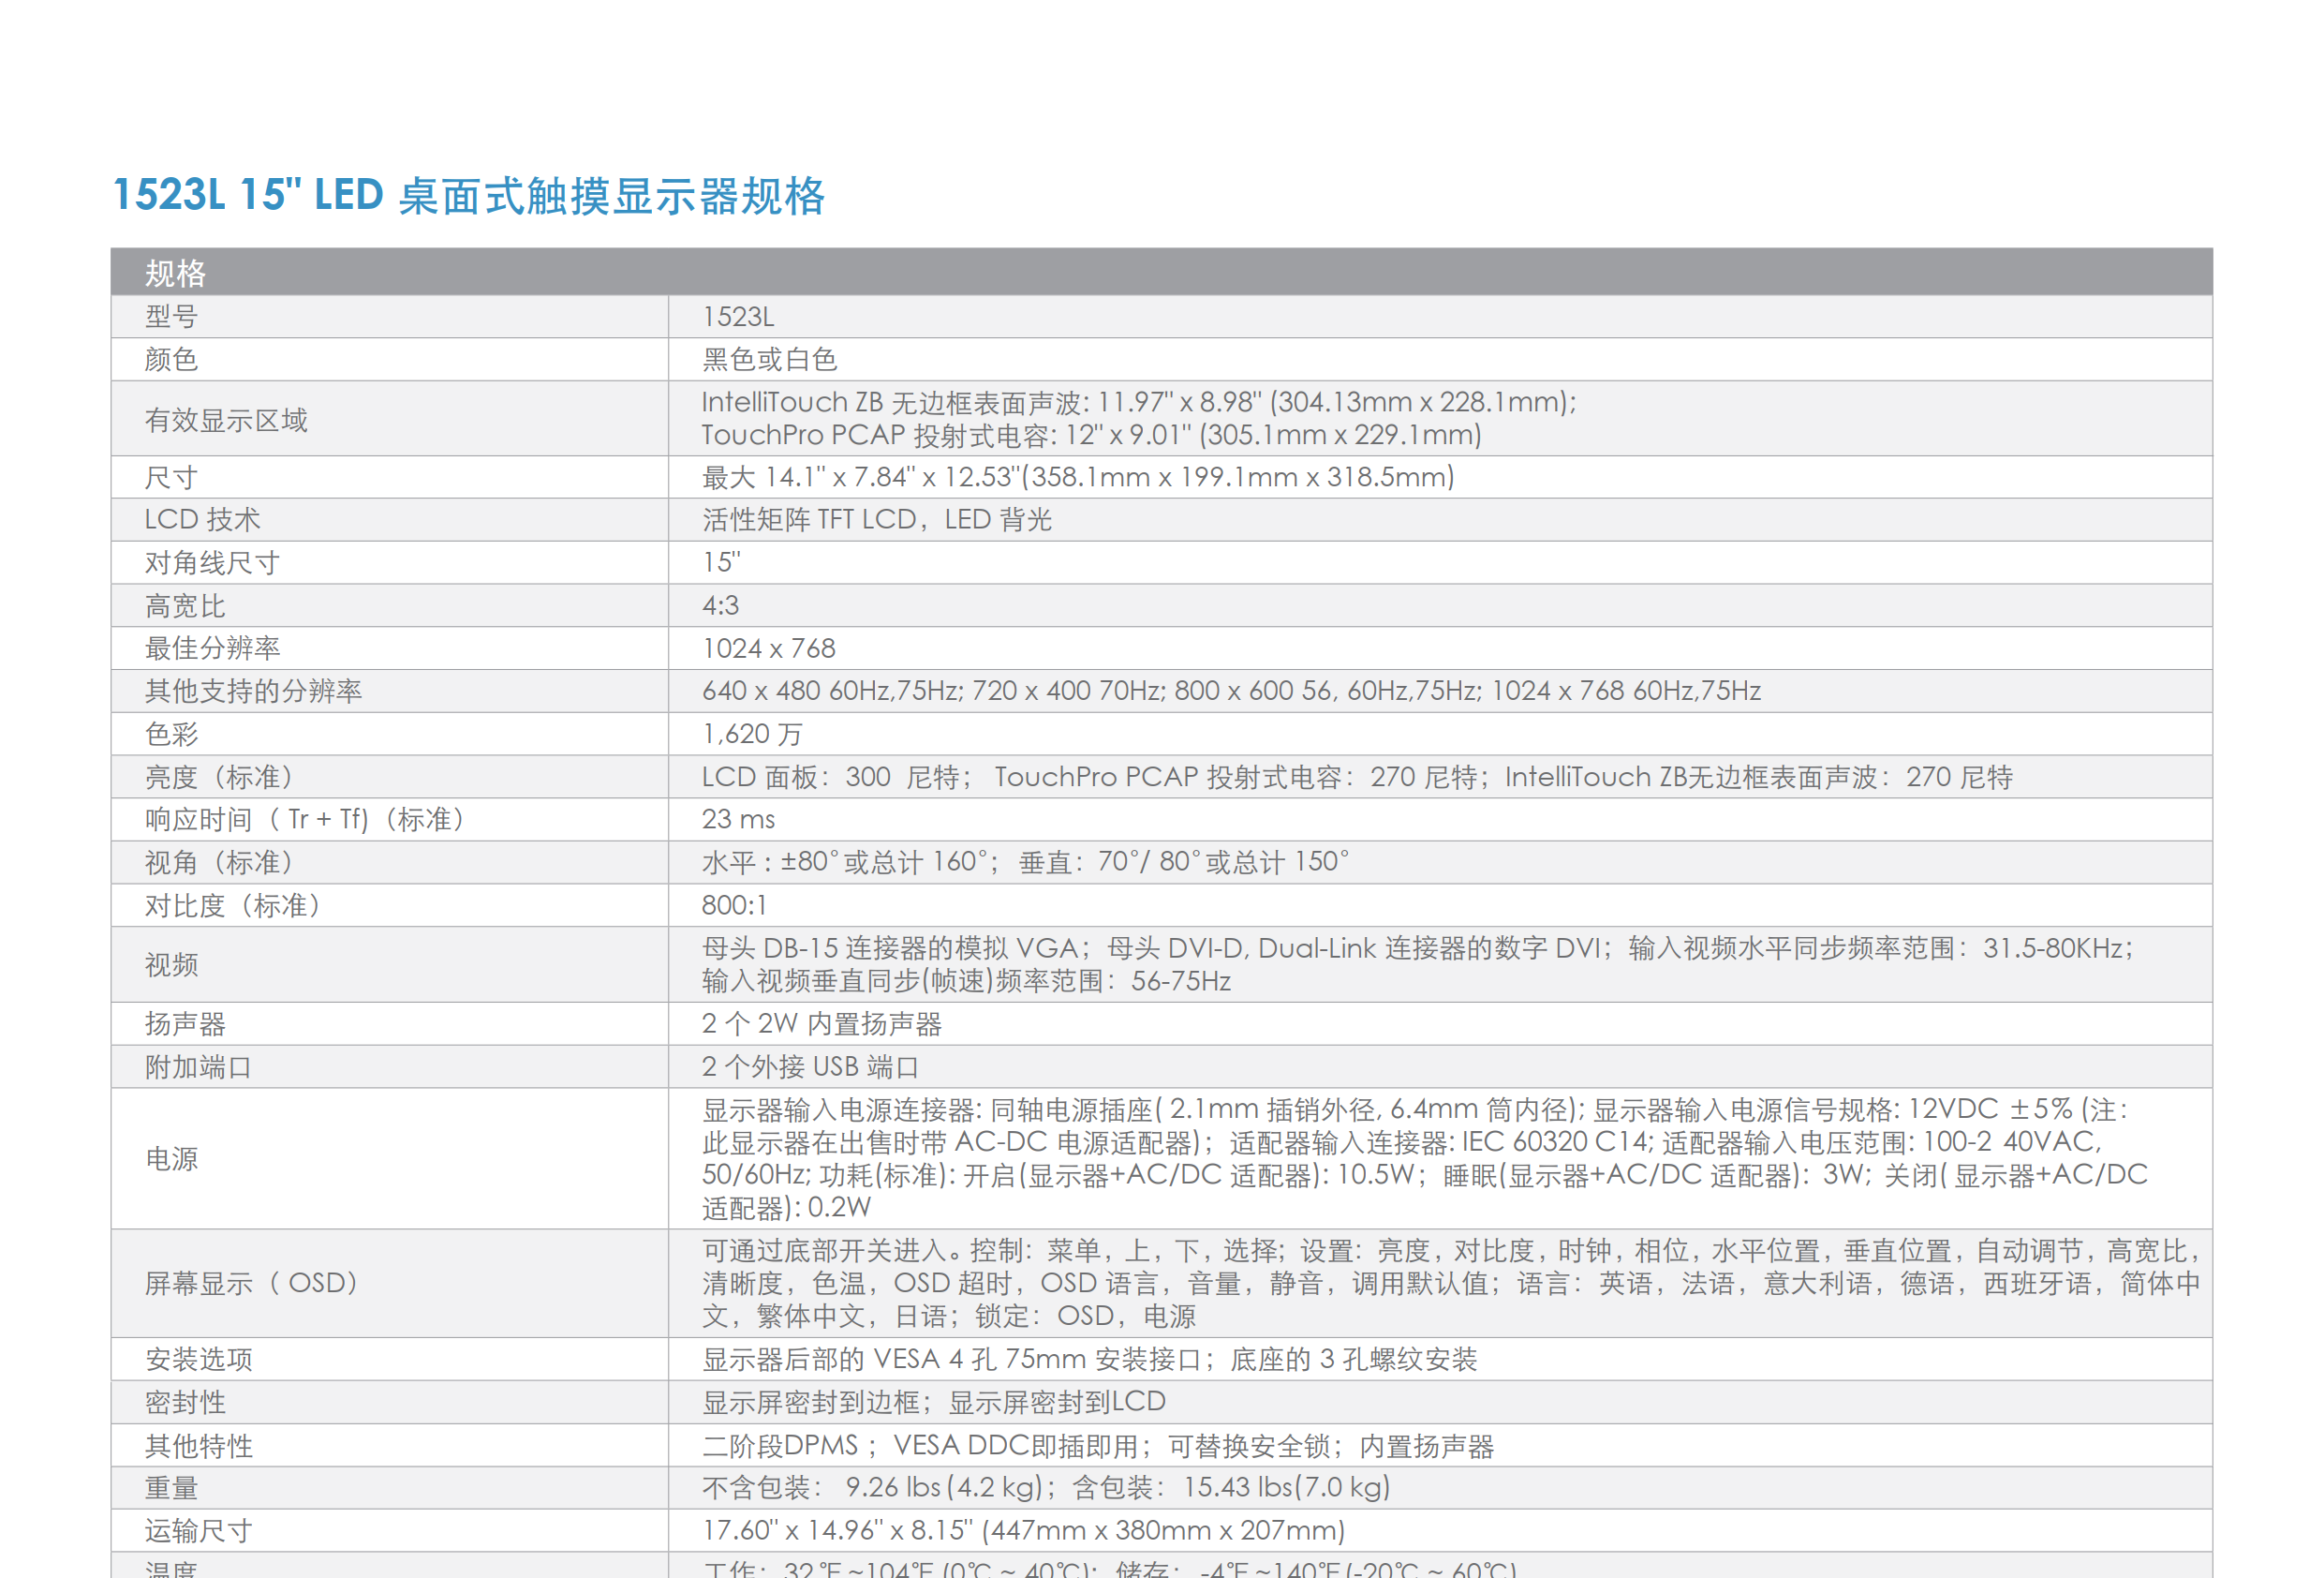Select the IntelliTouch ZB 无边框表面声波 11.97" line
2324x1578 pixels.
point(1139,402)
